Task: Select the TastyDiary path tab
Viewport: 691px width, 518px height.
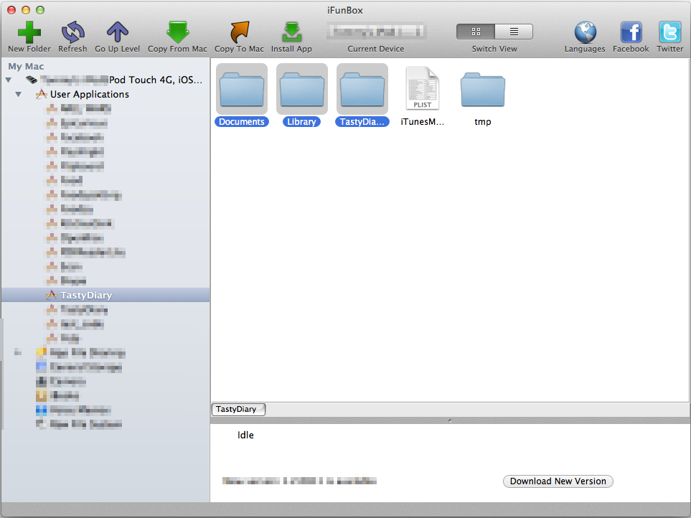Action: [238, 409]
